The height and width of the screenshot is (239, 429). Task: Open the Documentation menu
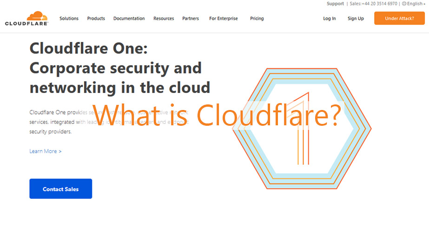(129, 18)
